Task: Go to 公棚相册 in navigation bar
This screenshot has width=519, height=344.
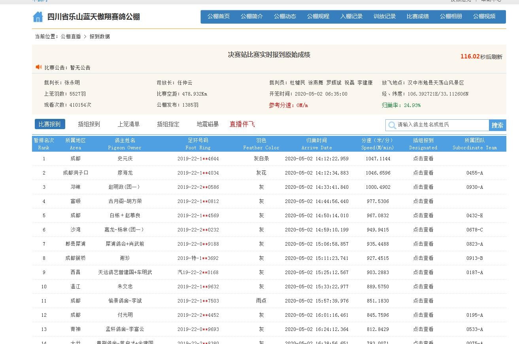Action: pyautogui.click(x=451, y=17)
